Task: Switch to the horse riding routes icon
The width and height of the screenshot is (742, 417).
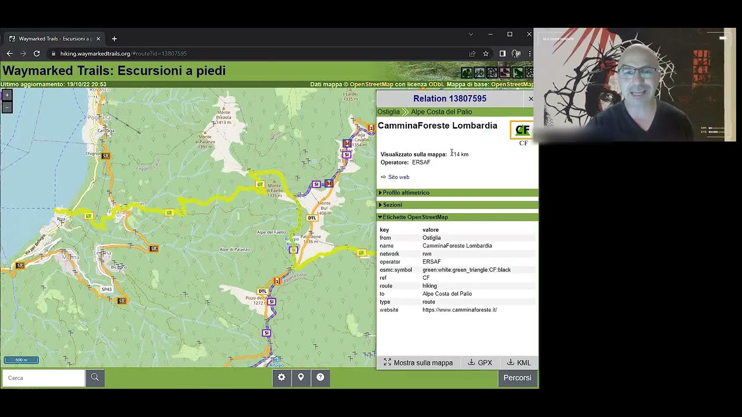Action: tap(518, 72)
